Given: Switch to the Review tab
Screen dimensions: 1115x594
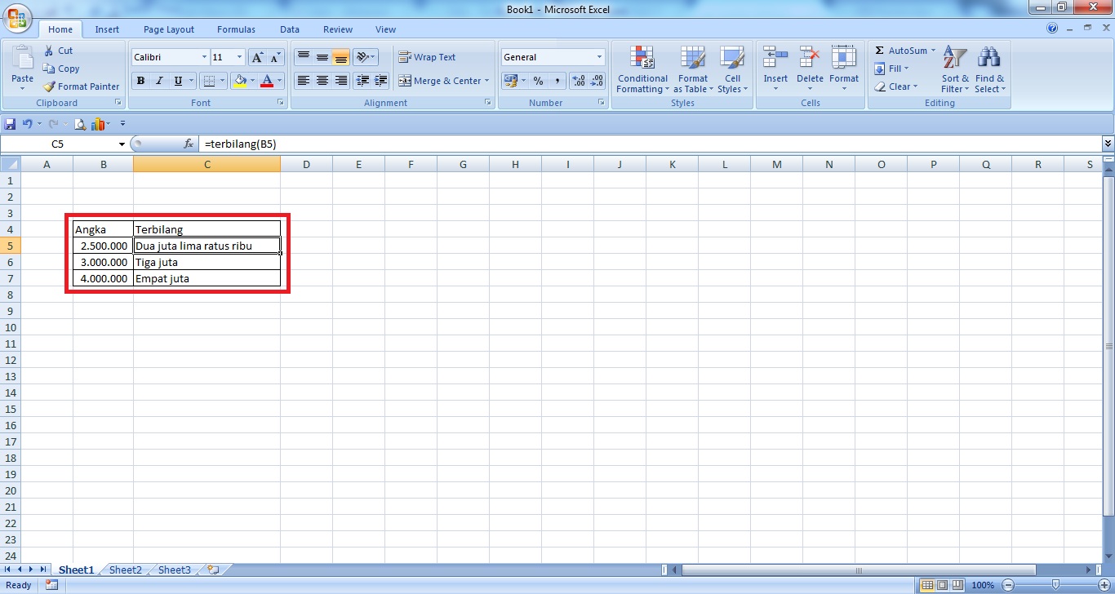Looking at the screenshot, I should tap(338, 29).
